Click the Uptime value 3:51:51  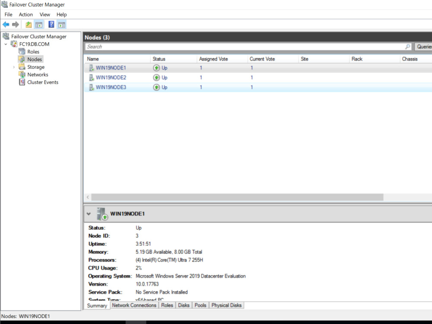click(143, 244)
